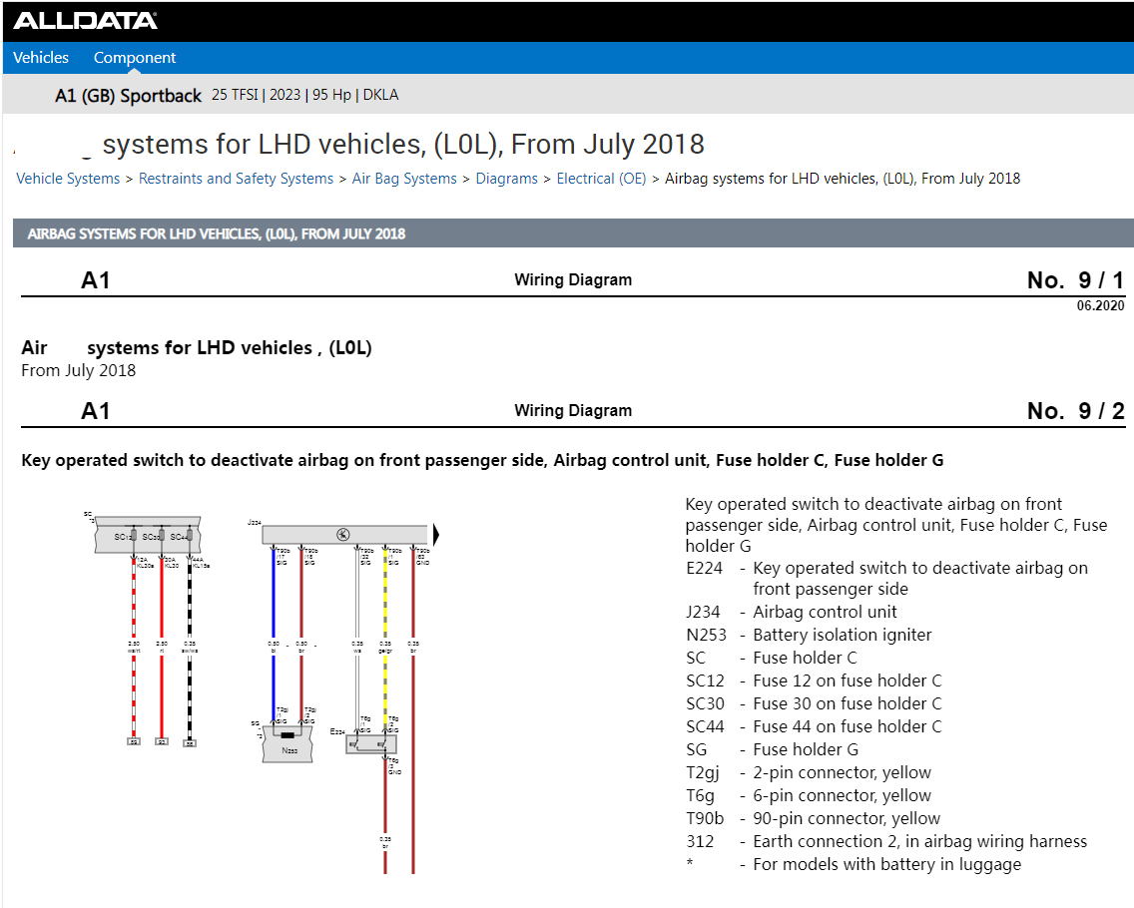Viewport: 1134px width, 908px height.
Task: Click the SC44 fuse symbol in fuse holder
Action: point(190,535)
